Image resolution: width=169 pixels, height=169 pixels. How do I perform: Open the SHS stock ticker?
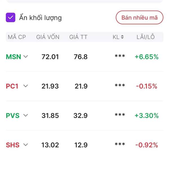13,145
